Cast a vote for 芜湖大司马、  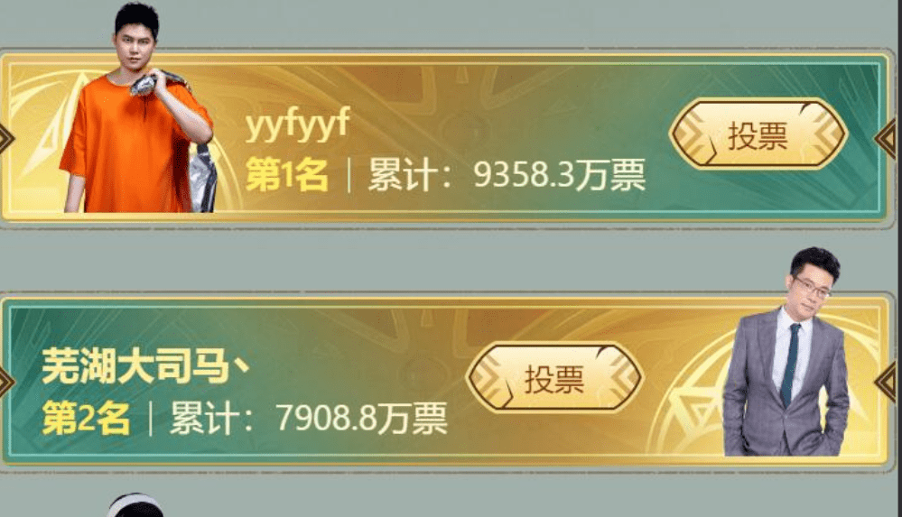(553, 378)
